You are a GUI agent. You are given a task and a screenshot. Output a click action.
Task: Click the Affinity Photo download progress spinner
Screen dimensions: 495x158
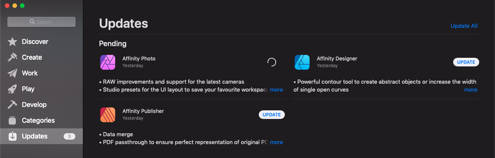[272, 62]
